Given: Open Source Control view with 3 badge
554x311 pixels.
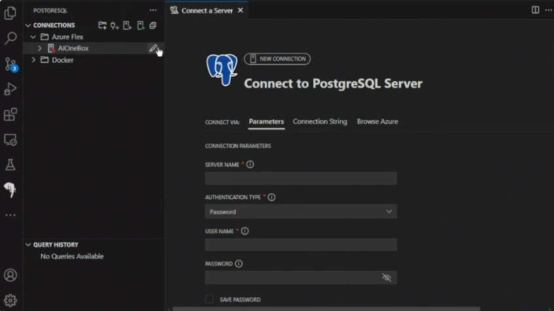Looking at the screenshot, I should pyautogui.click(x=10, y=64).
